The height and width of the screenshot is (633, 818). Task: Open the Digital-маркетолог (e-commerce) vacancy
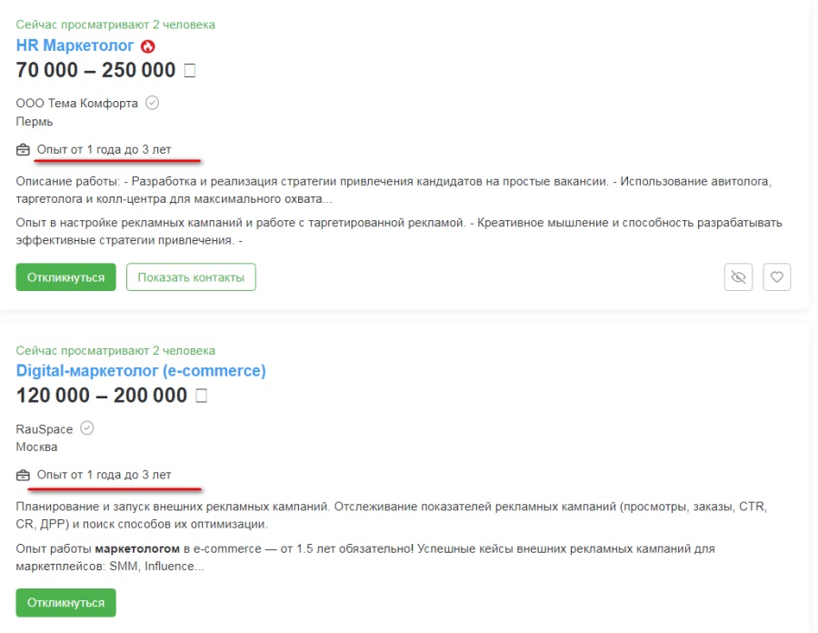pos(141,370)
